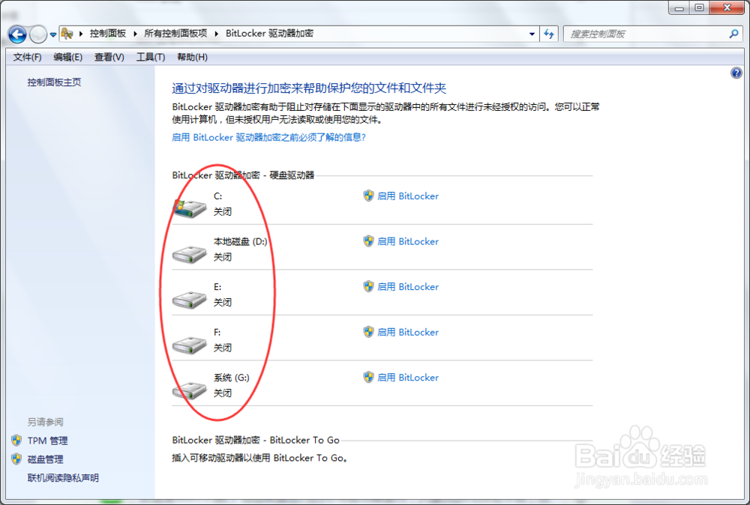This screenshot has height=505, width=750.
Task: Open the 查看(V) menu
Action: [109, 58]
